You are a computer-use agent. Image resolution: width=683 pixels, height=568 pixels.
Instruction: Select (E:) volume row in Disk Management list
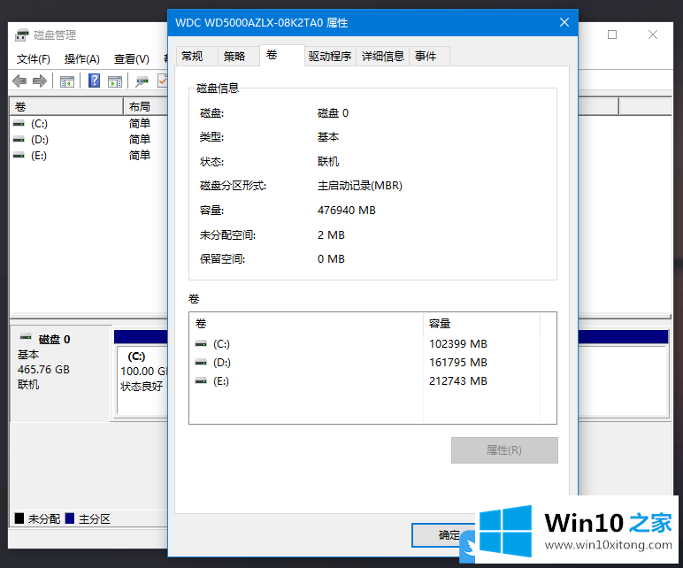(88, 156)
